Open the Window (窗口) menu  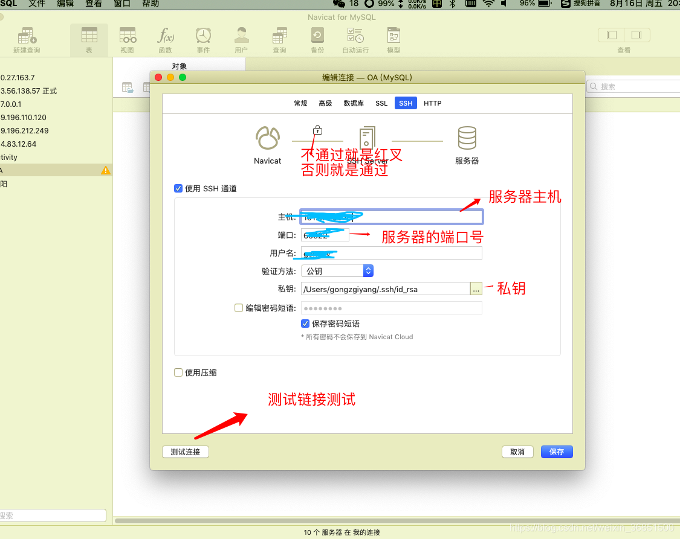coord(122,4)
